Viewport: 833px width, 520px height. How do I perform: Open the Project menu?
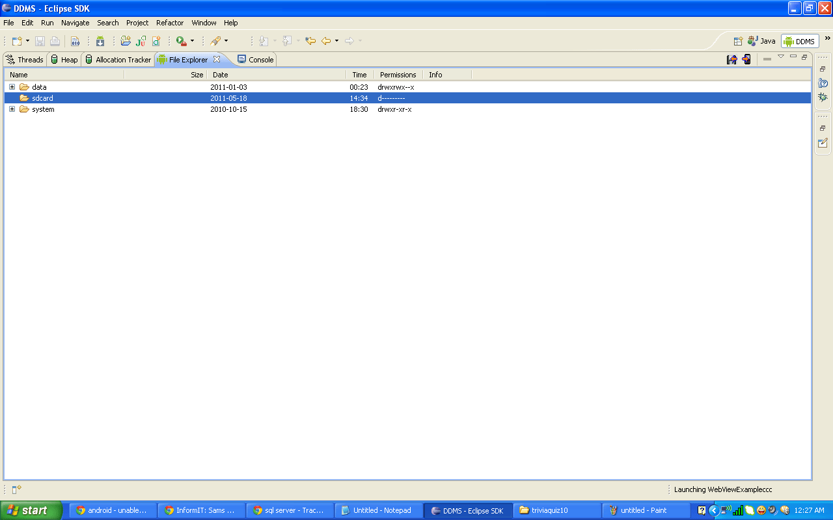pos(137,23)
